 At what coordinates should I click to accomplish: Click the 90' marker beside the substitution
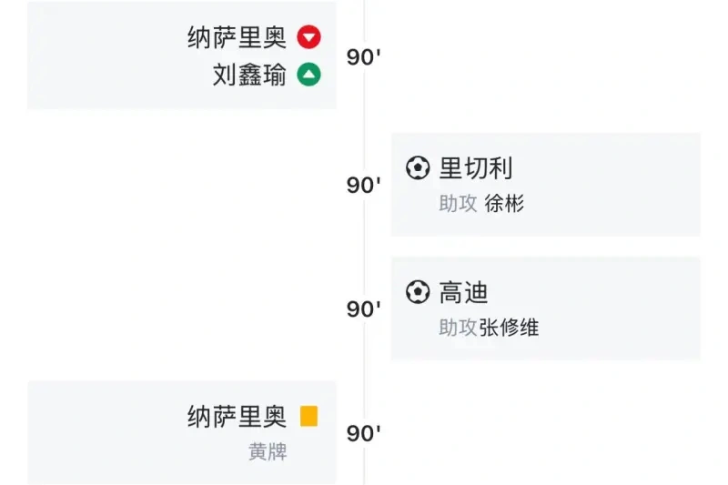click(363, 57)
